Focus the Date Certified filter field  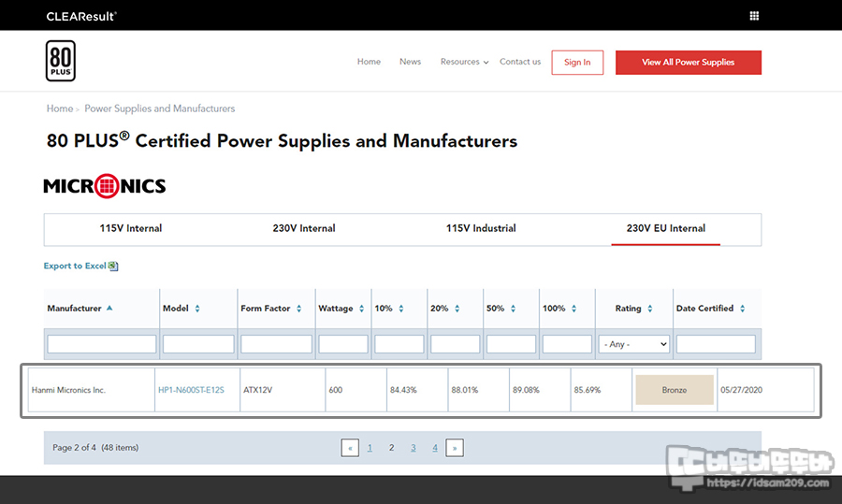pyautogui.click(x=716, y=344)
